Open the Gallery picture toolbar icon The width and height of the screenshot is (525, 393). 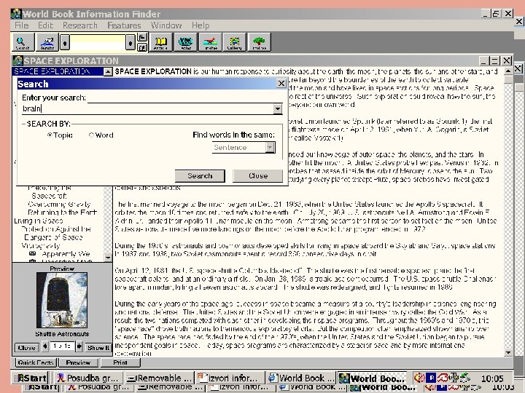234,42
